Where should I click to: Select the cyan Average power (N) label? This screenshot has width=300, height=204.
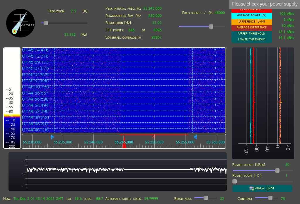coord(251,15)
